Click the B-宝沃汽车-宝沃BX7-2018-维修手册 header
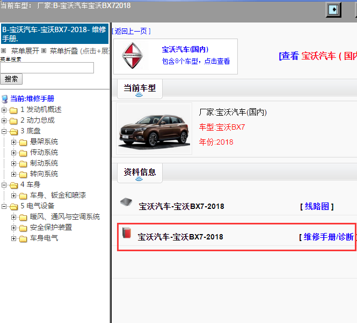The height and width of the screenshot is (323, 357). tap(55, 34)
